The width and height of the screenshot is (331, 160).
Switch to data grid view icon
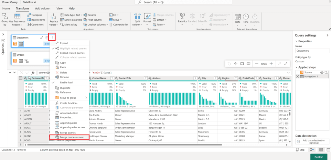point(321,150)
